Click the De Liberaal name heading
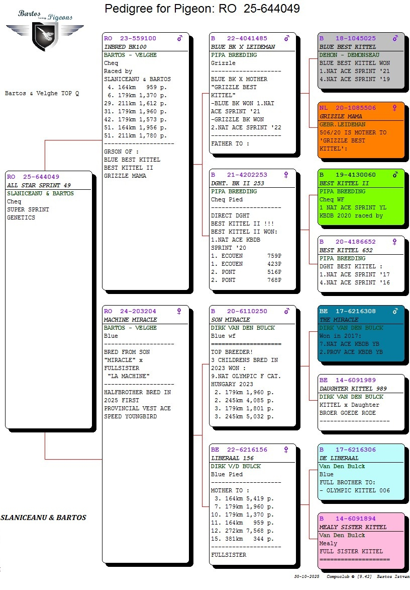Image resolution: width=410 pixels, height=590 pixels. [339, 458]
